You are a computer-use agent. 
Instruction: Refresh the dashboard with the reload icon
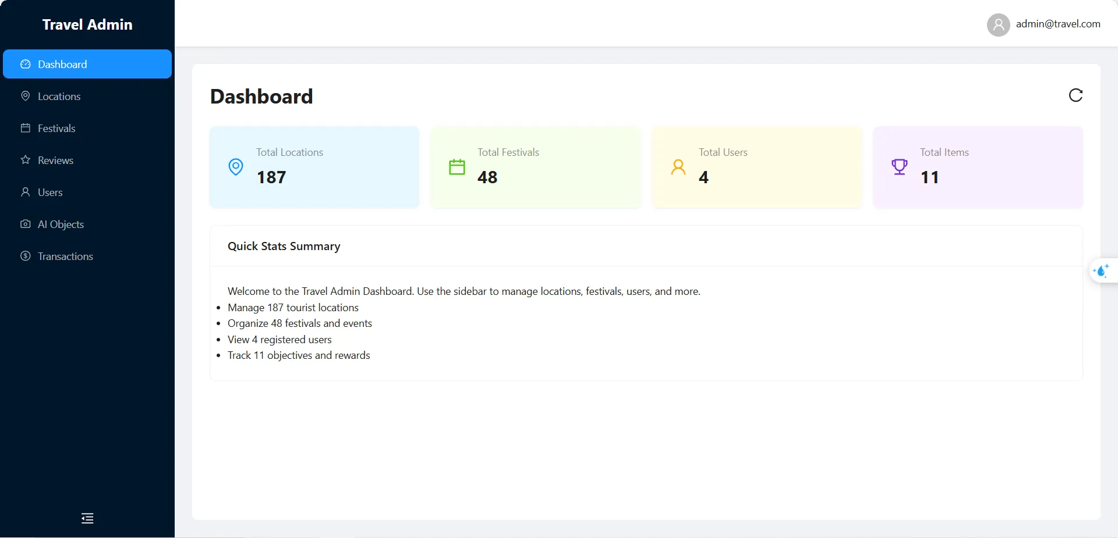pos(1075,95)
